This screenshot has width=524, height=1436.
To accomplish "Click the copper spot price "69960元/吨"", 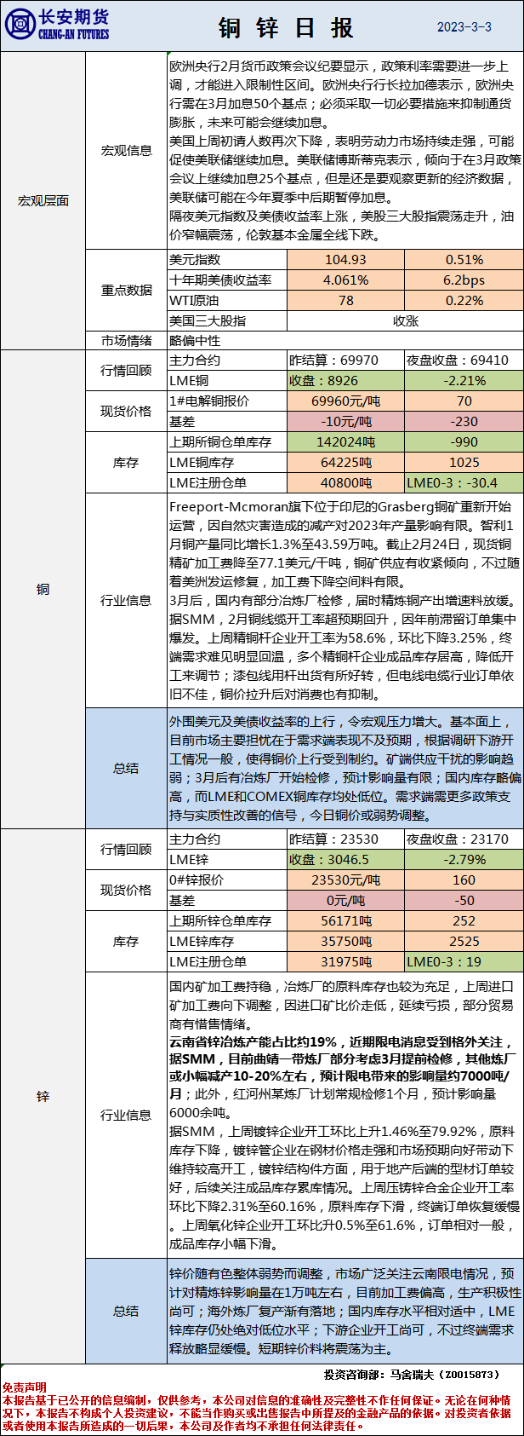I will coord(345,401).
